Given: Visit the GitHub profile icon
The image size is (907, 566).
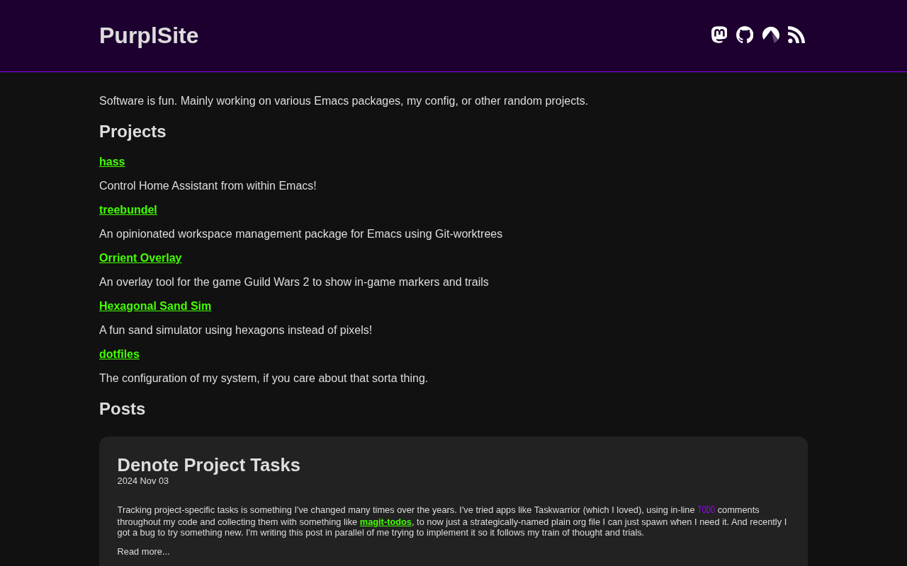Looking at the screenshot, I should point(745,35).
